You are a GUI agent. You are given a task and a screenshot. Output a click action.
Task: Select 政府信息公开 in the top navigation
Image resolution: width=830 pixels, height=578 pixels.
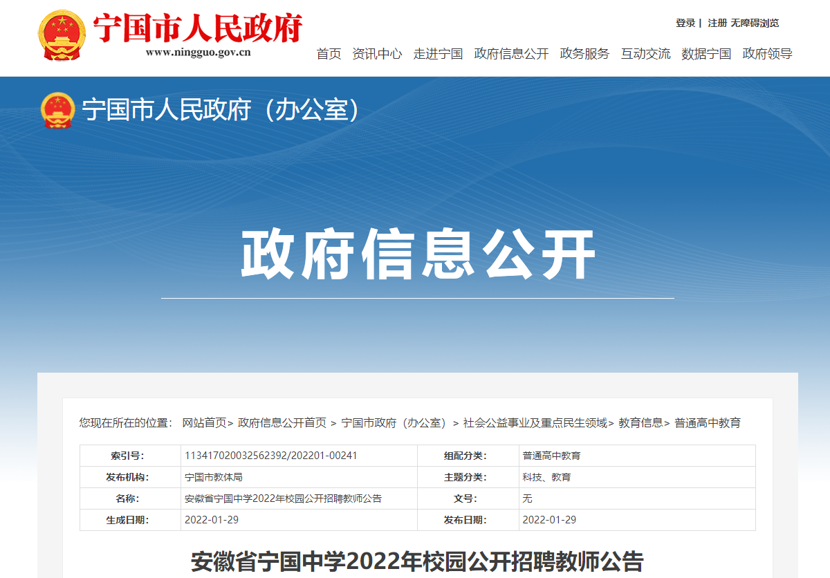tap(511, 54)
